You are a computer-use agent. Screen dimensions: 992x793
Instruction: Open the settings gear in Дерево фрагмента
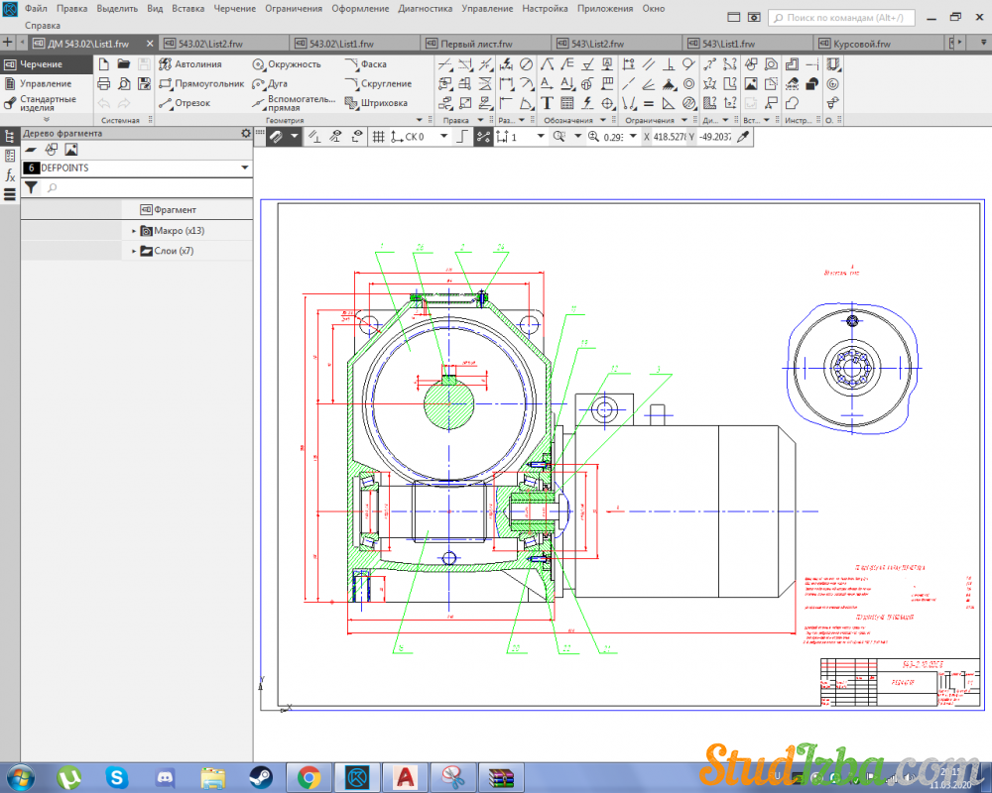tap(246, 133)
